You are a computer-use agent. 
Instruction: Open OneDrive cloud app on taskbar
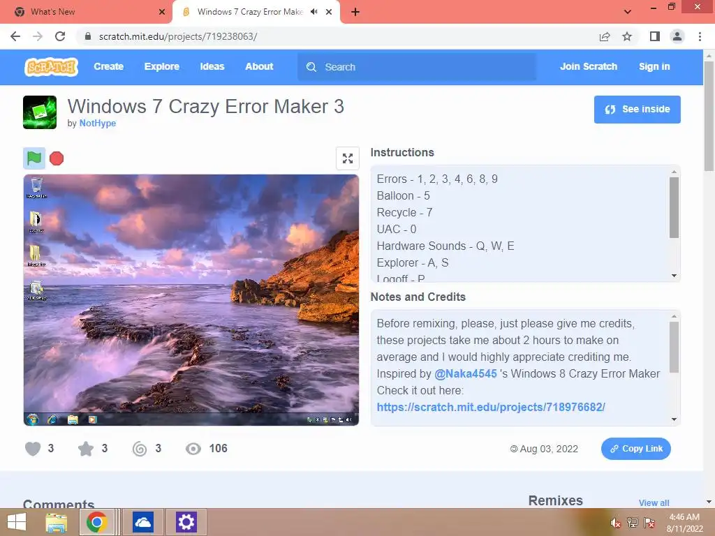pos(143,522)
